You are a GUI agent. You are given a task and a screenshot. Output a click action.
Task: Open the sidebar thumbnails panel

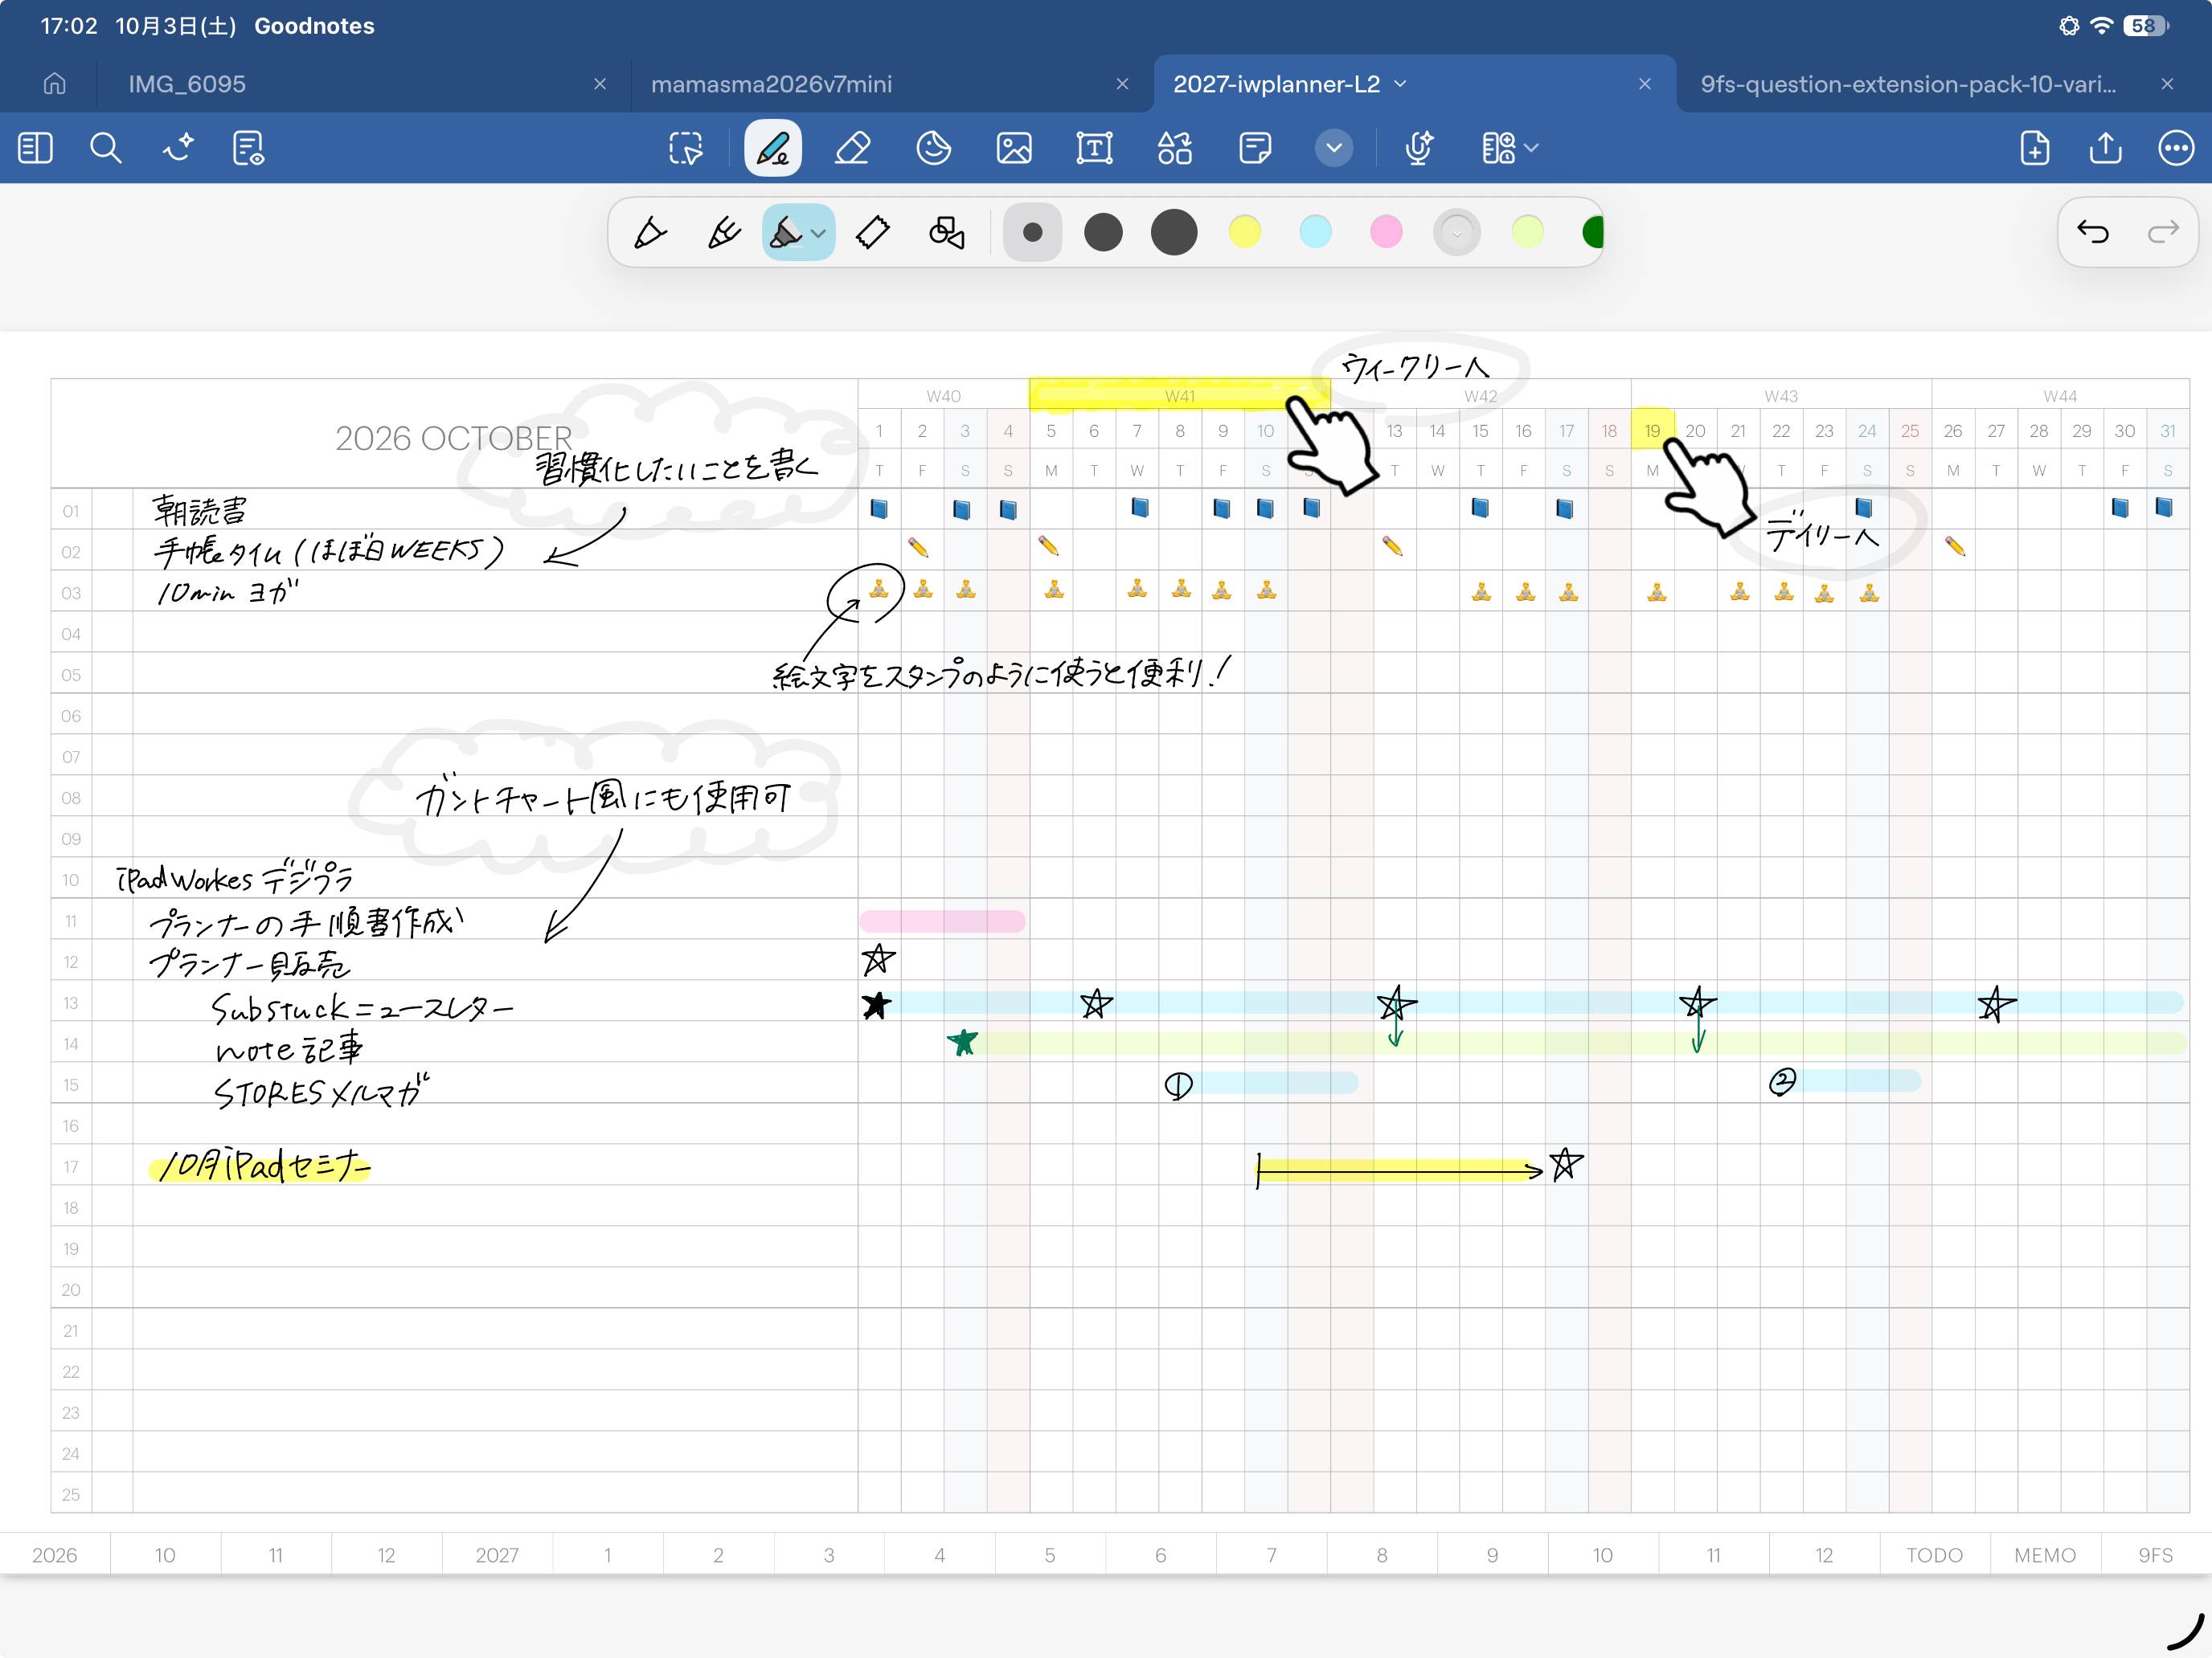pyautogui.click(x=35, y=148)
